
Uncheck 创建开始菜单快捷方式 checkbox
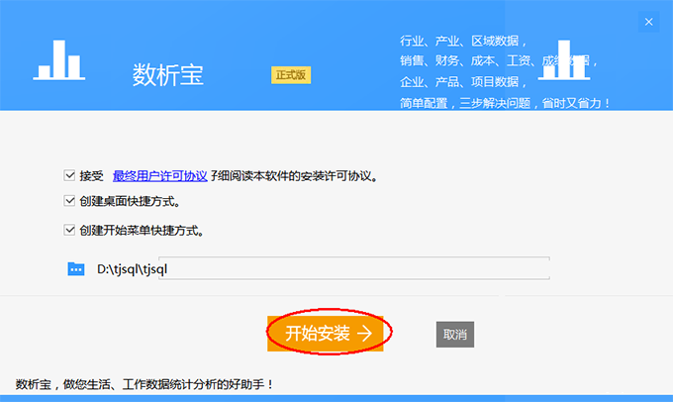tap(69, 230)
